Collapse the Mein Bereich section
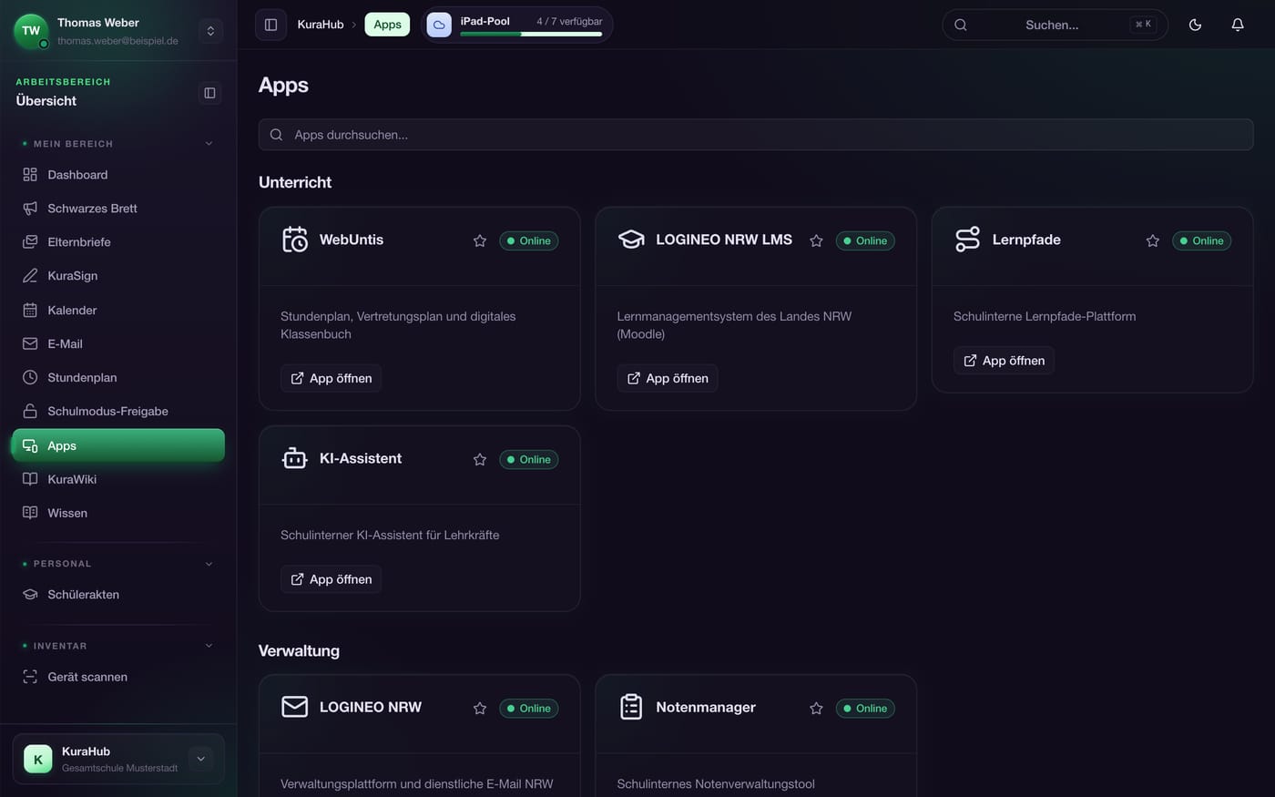The width and height of the screenshot is (1275, 797). [209, 144]
